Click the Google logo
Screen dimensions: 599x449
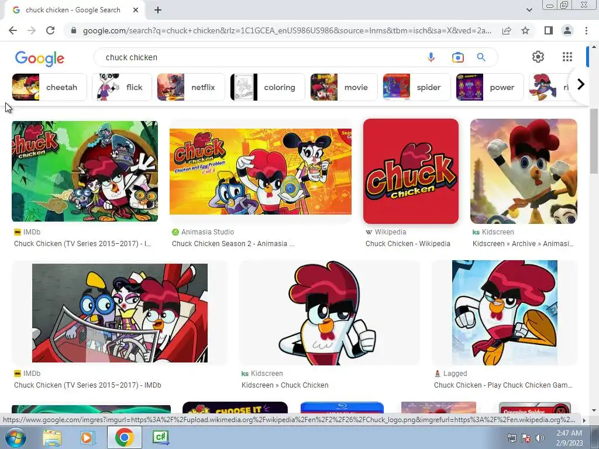(x=39, y=58)
